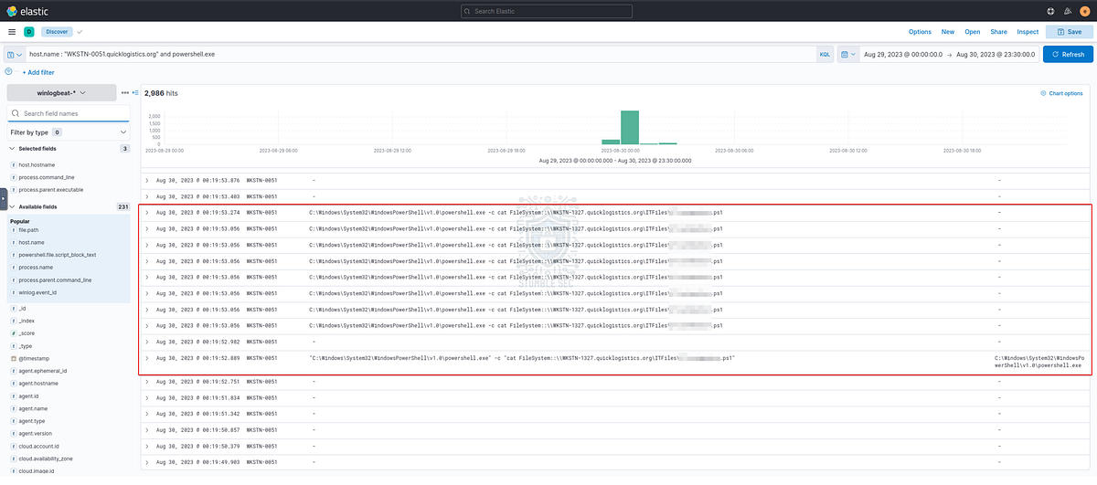Collapse the field sidebar arrow icon

[135, 93]
